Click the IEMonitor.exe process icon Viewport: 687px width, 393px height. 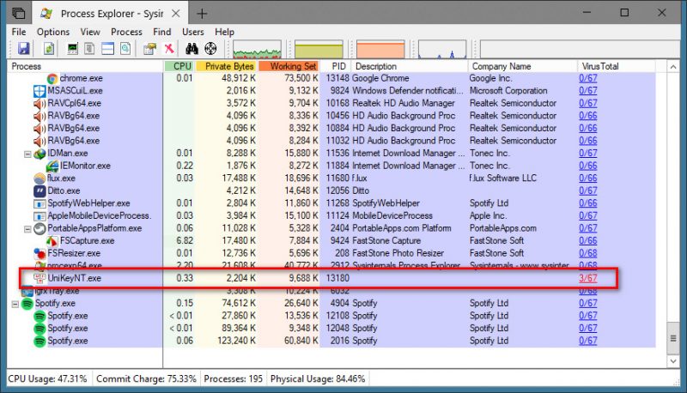pyautogui.click(x=52, y=166)
